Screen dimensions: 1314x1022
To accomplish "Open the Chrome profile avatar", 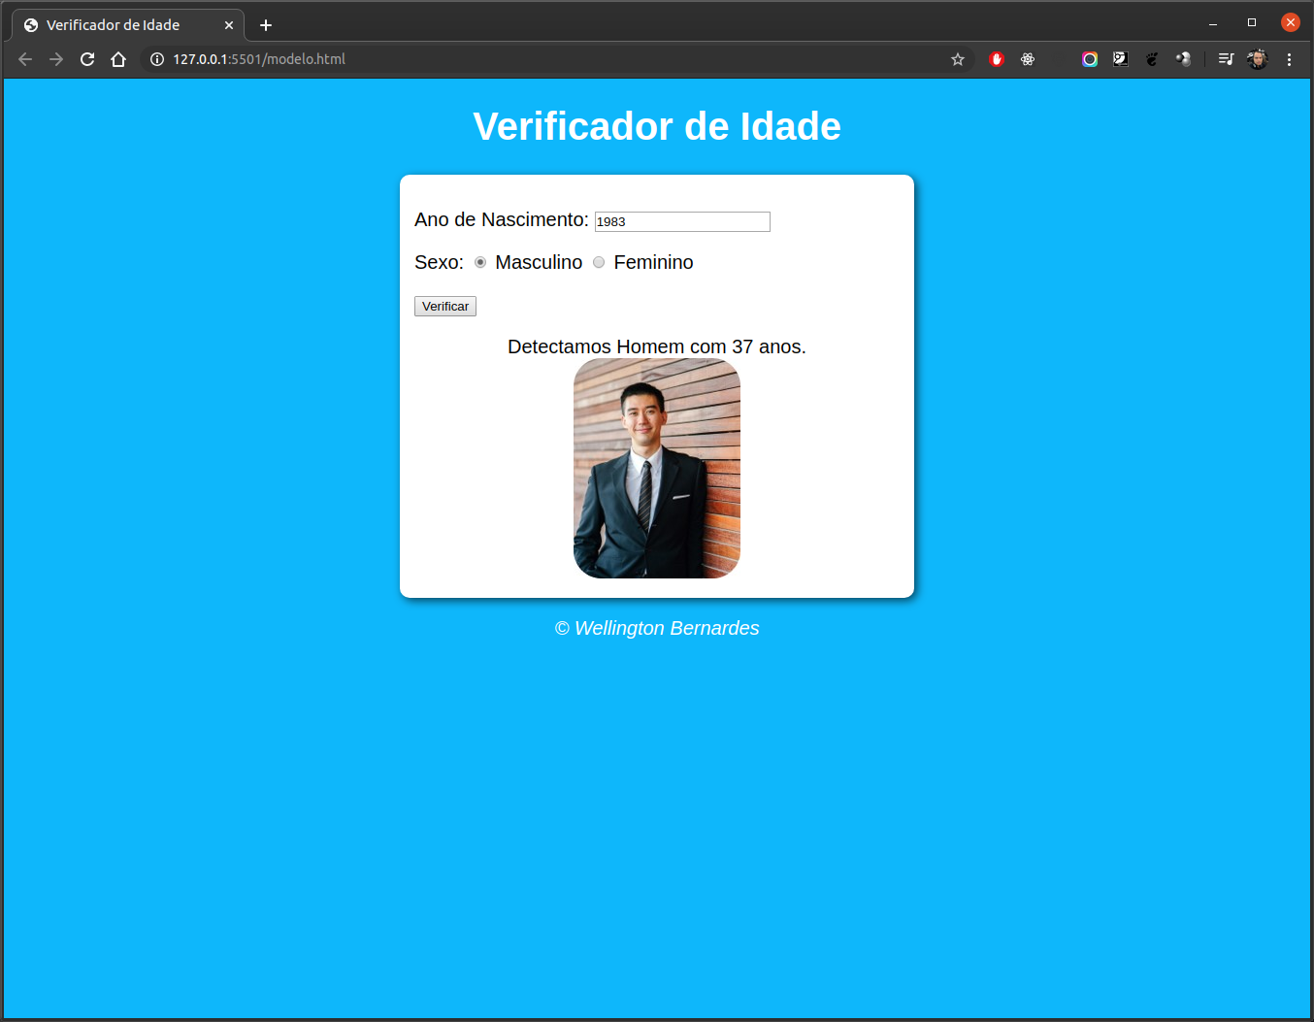I will click(1258, 59).
